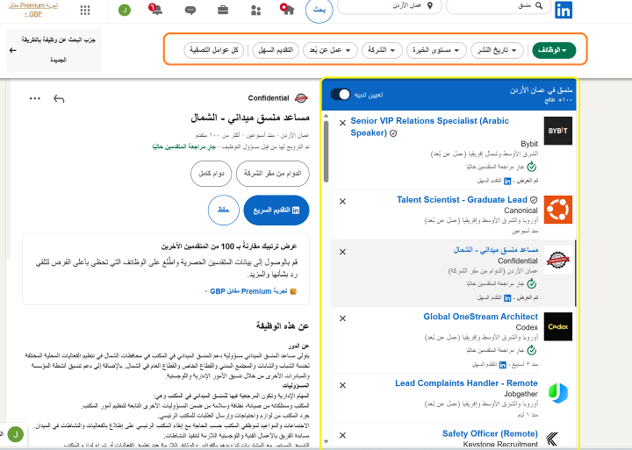Open messaging avatar at bottom left
Image resolution: width=632 pixels, height=450 pixels.
(x=15, y=434)
